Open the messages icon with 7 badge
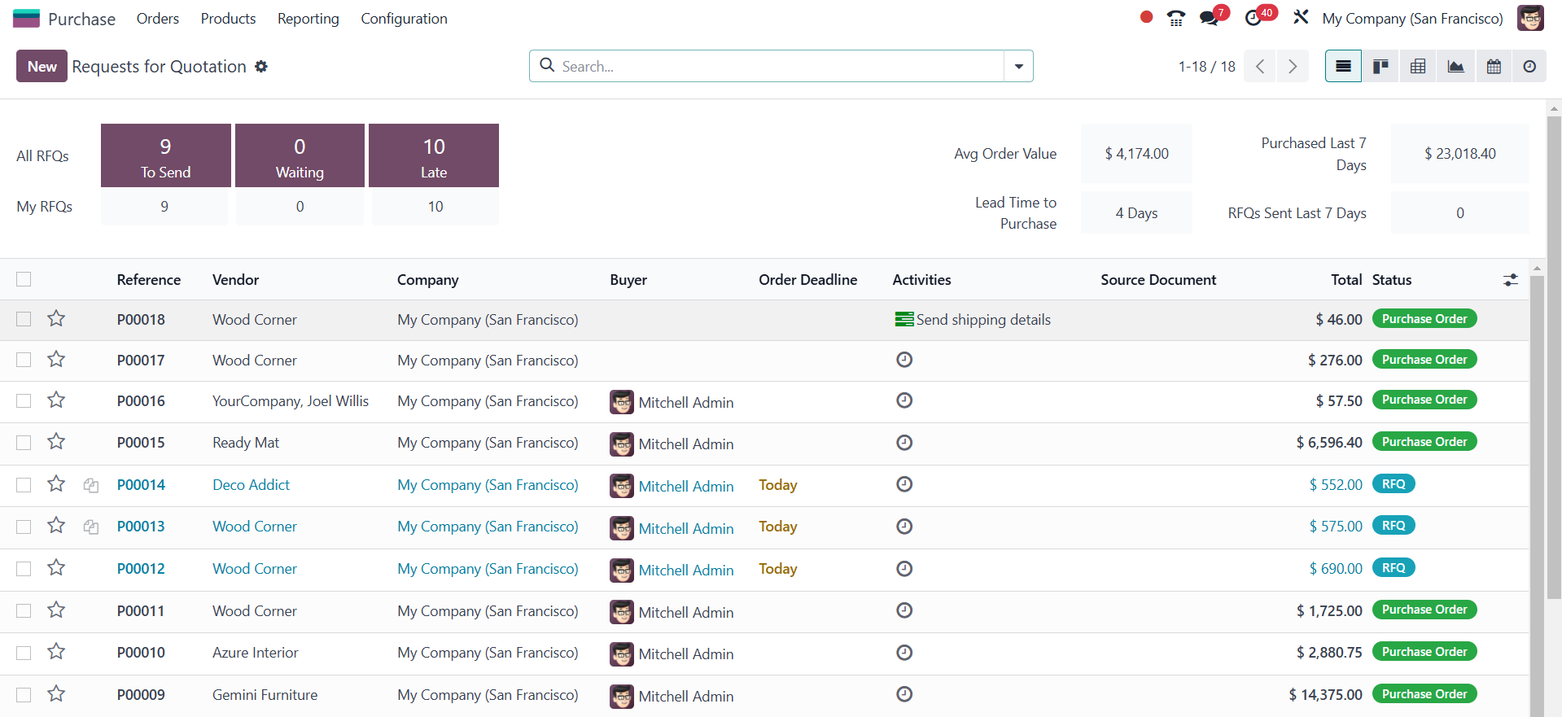 coord(1210,18)
